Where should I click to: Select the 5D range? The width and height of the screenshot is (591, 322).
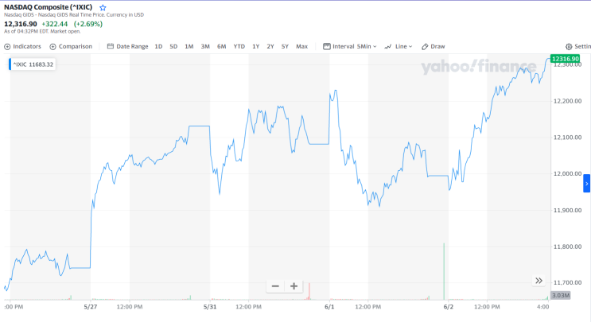pos(173,46)
